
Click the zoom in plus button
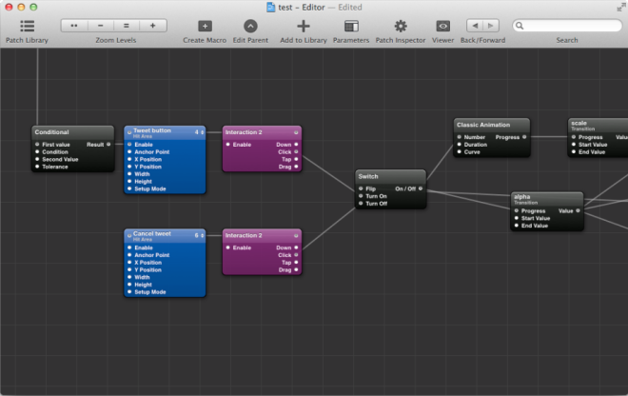click(x=153, y=26)
